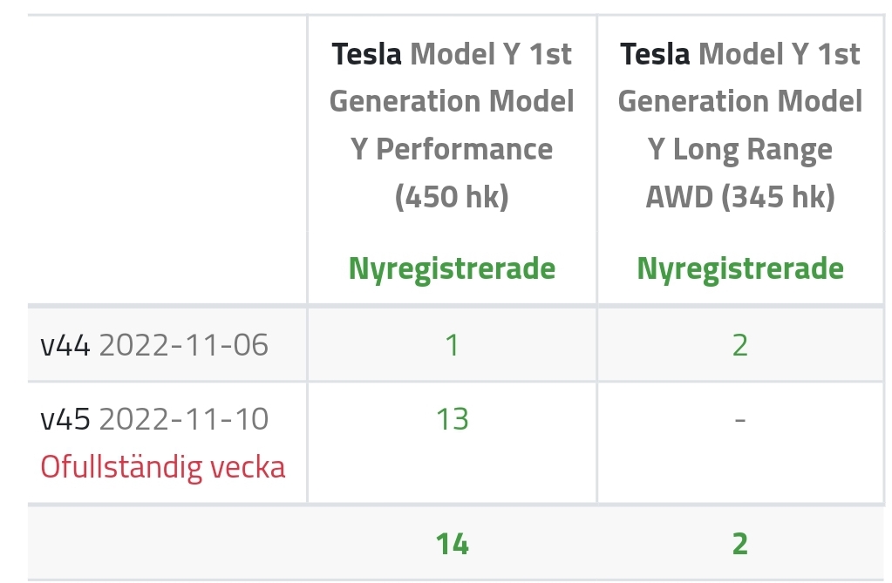Screen dimensions: 892x583
Task: Click the bold Tesla word in second column header
Action: pyautogui.click(x=656, y=55)
